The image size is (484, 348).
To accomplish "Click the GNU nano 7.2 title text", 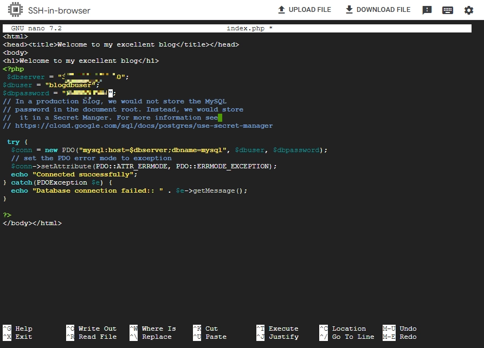I will pyautogui.click(x=36, y=28).
